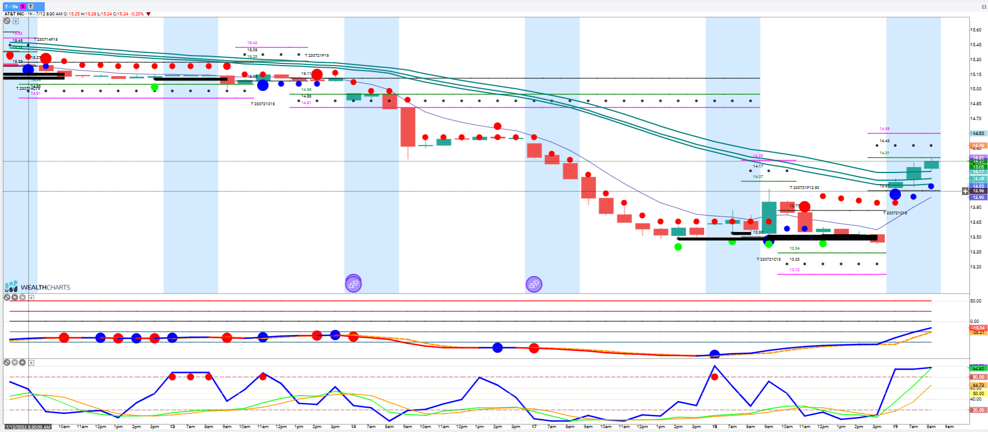Click the WealthCharts logo
The image size is (988, 432).
tap(38, 287)
